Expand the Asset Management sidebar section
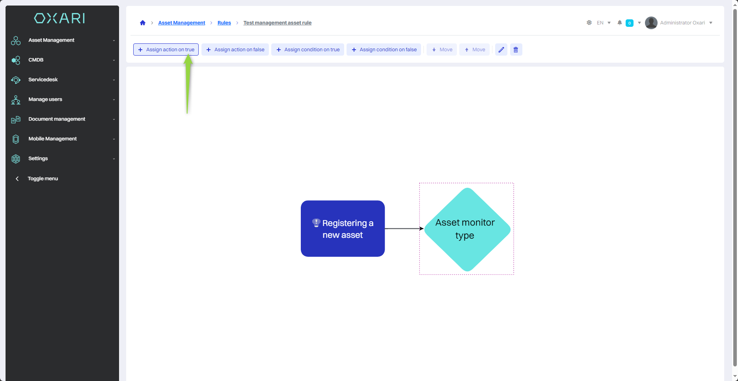 [x=51, y=40]
